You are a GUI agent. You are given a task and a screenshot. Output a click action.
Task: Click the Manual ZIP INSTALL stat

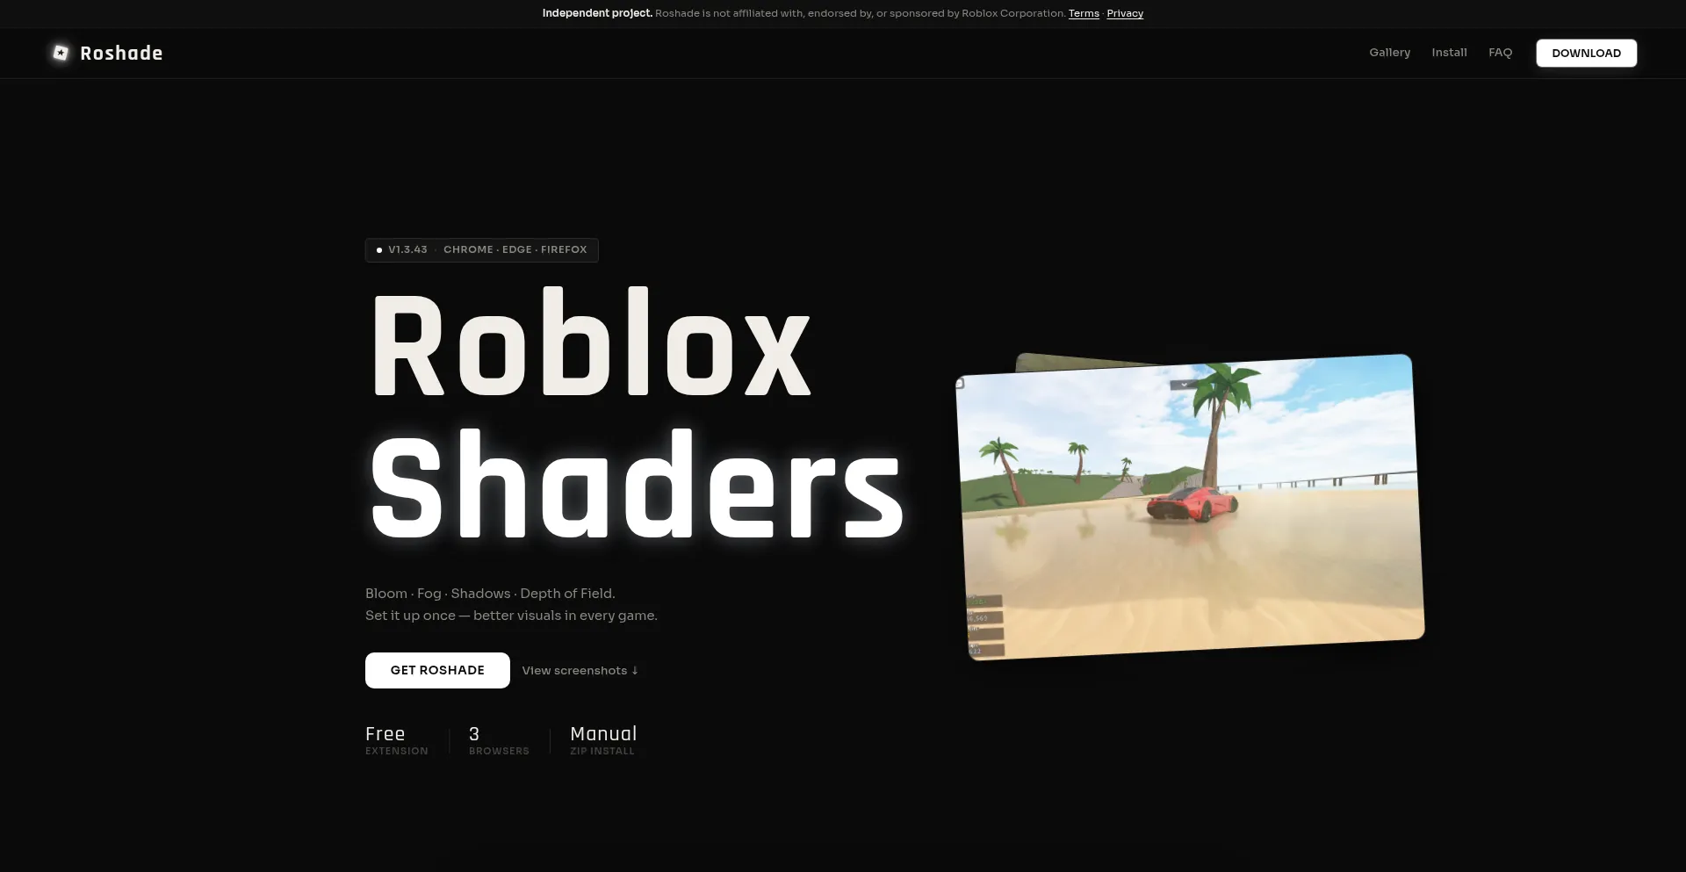603,739
